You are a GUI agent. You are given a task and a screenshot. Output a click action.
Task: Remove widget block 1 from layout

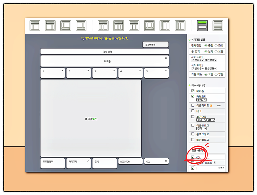pyautogui.click(x=62, y=70)
